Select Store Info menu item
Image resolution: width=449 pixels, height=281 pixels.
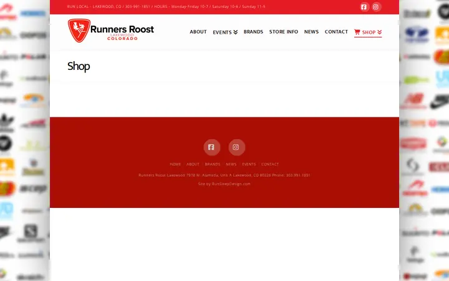pos(284,32)
